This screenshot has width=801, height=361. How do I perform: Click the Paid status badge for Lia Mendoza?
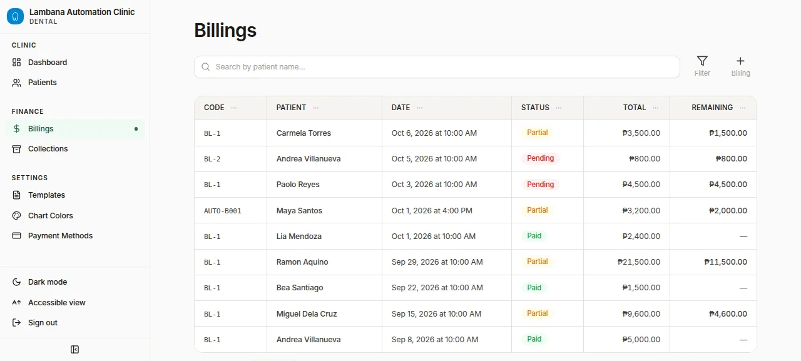click(534, 236)
